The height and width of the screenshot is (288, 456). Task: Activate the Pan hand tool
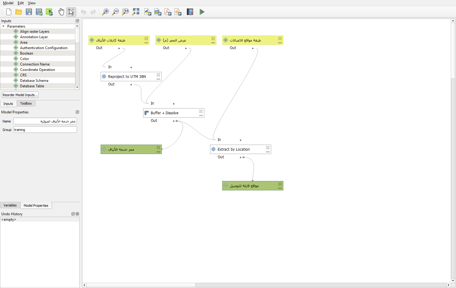[x=61, y=12]
